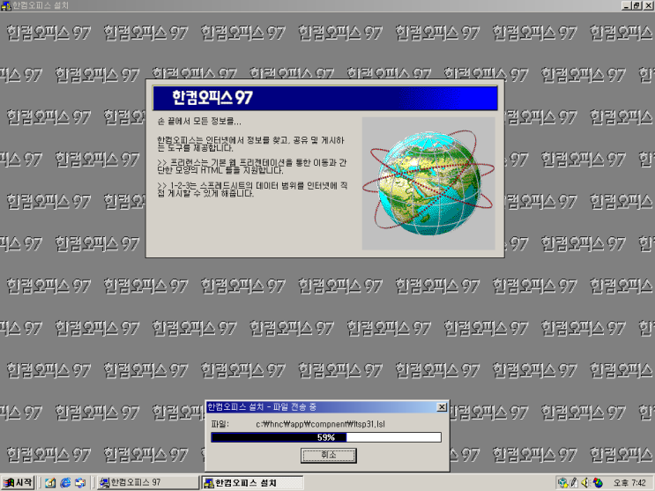Select 한컴오피스 설치 taskbar button
Screen dimensions: 655x491
(252, 483)
